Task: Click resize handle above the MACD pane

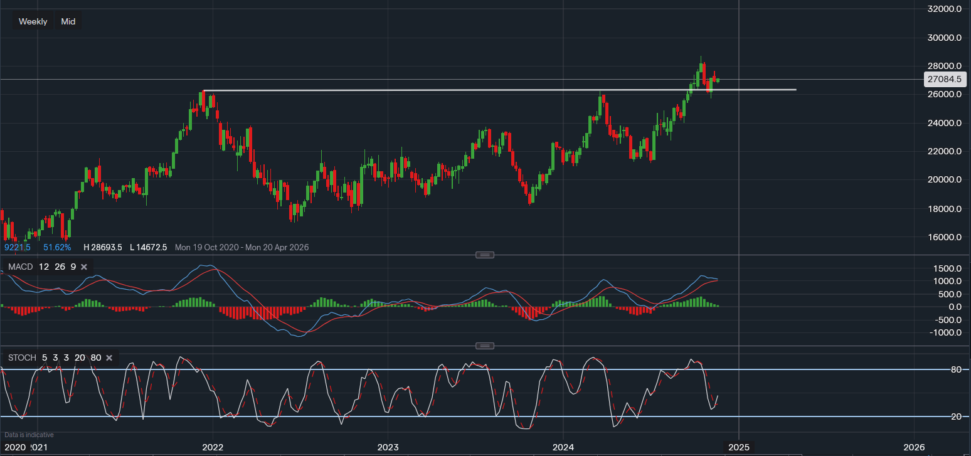Action: [485, 255]
